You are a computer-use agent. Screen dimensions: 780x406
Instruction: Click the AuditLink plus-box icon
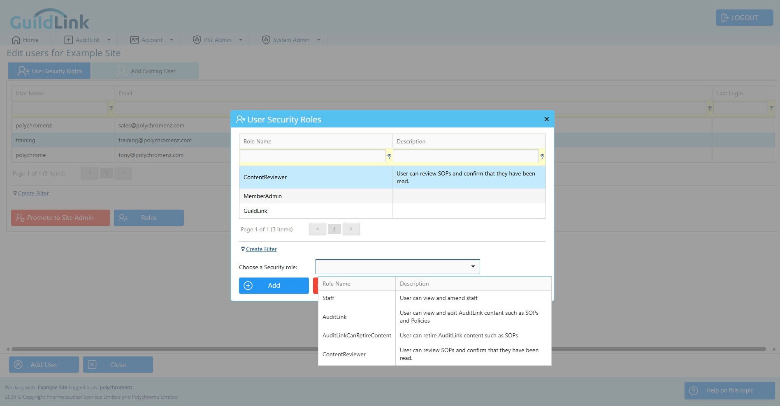pyautogui.click(x=69, y=40)
